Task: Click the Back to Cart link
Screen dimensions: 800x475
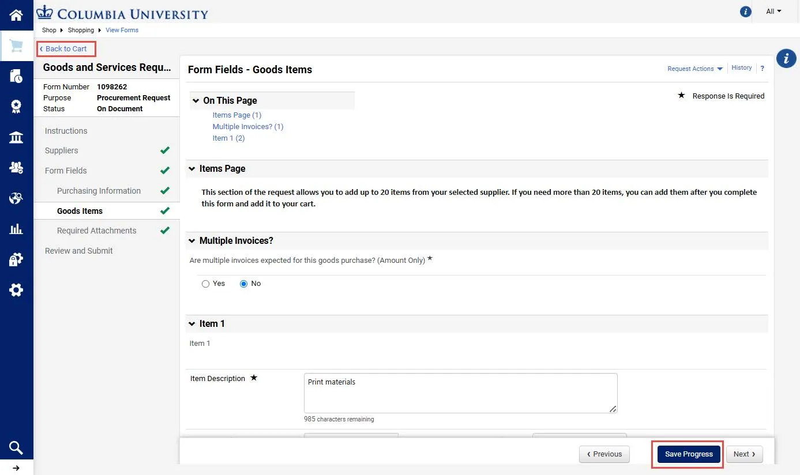Action: 63,49
